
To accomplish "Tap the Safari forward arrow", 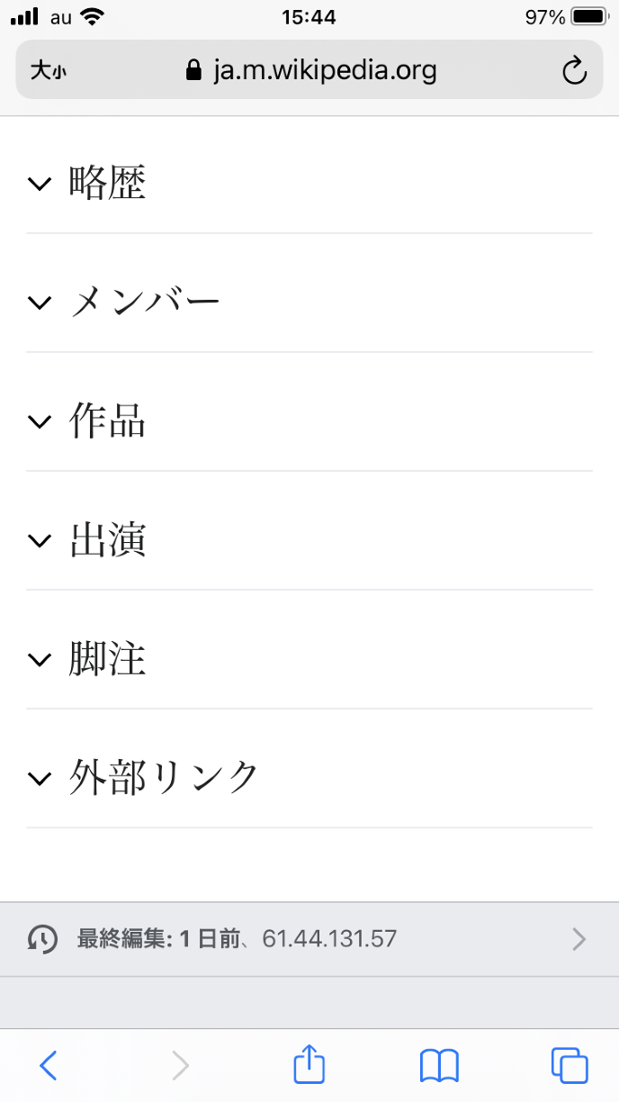I will pos(181,1066).
